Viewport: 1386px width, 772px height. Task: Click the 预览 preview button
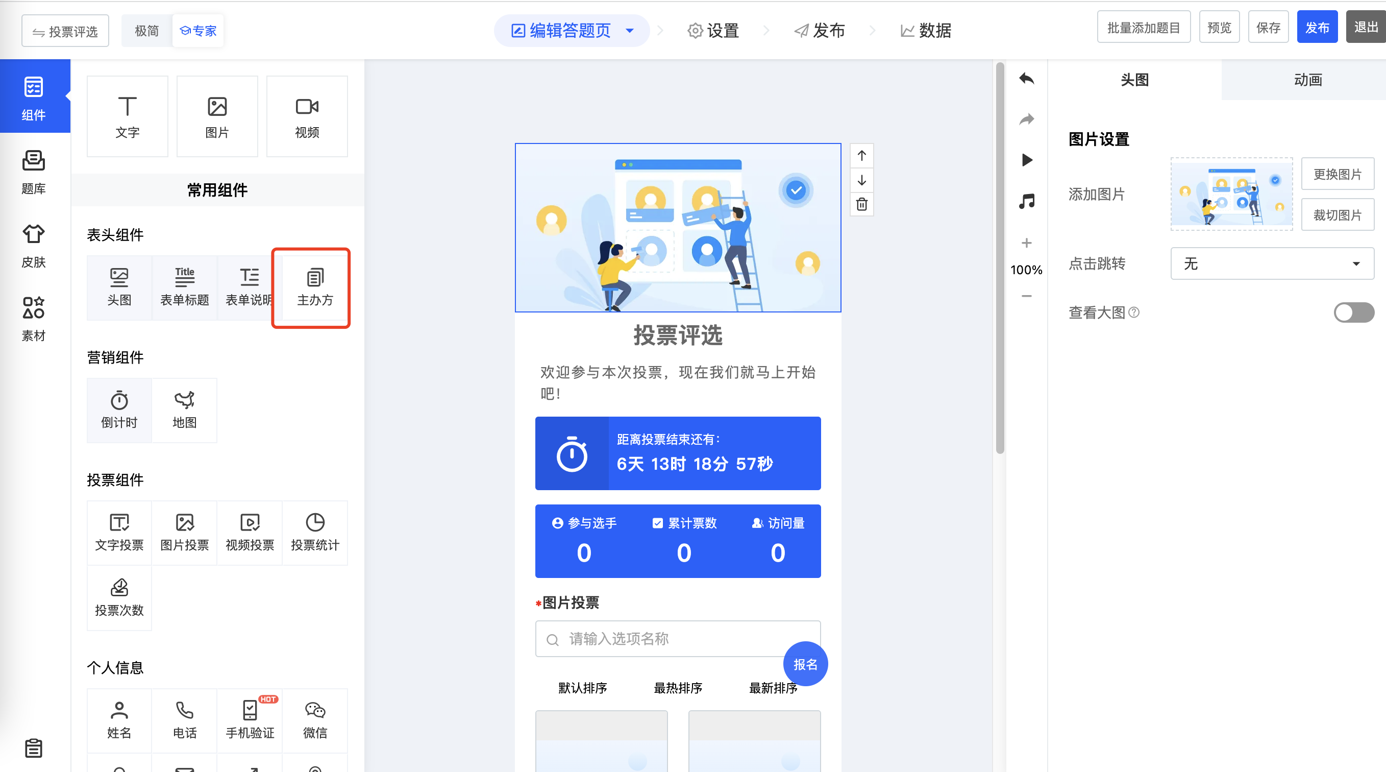click(x=1219, y=27)
